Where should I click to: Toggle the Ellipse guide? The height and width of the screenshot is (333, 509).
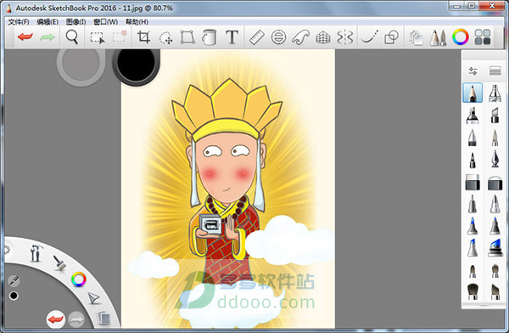(x=278, y=37)
